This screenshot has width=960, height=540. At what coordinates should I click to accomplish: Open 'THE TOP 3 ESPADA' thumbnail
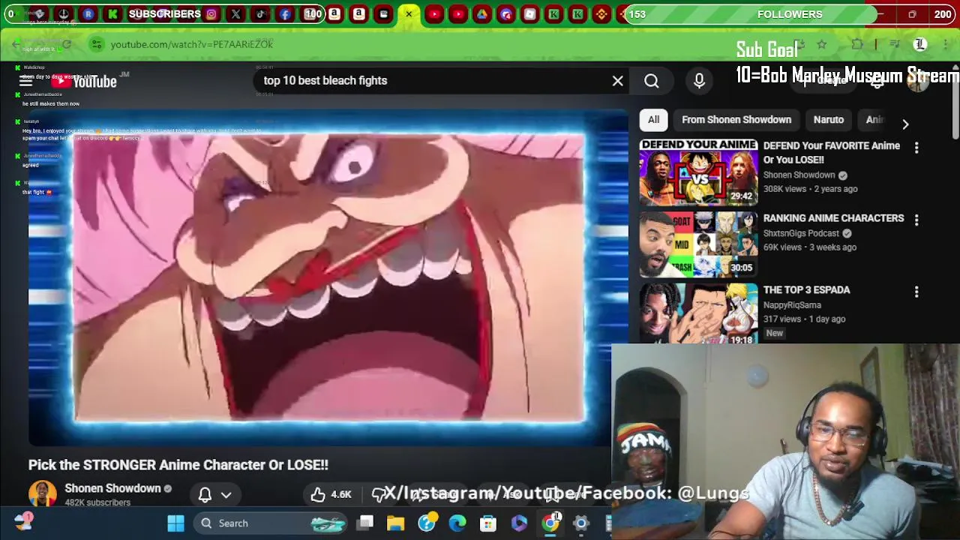(x=698, y=313)
